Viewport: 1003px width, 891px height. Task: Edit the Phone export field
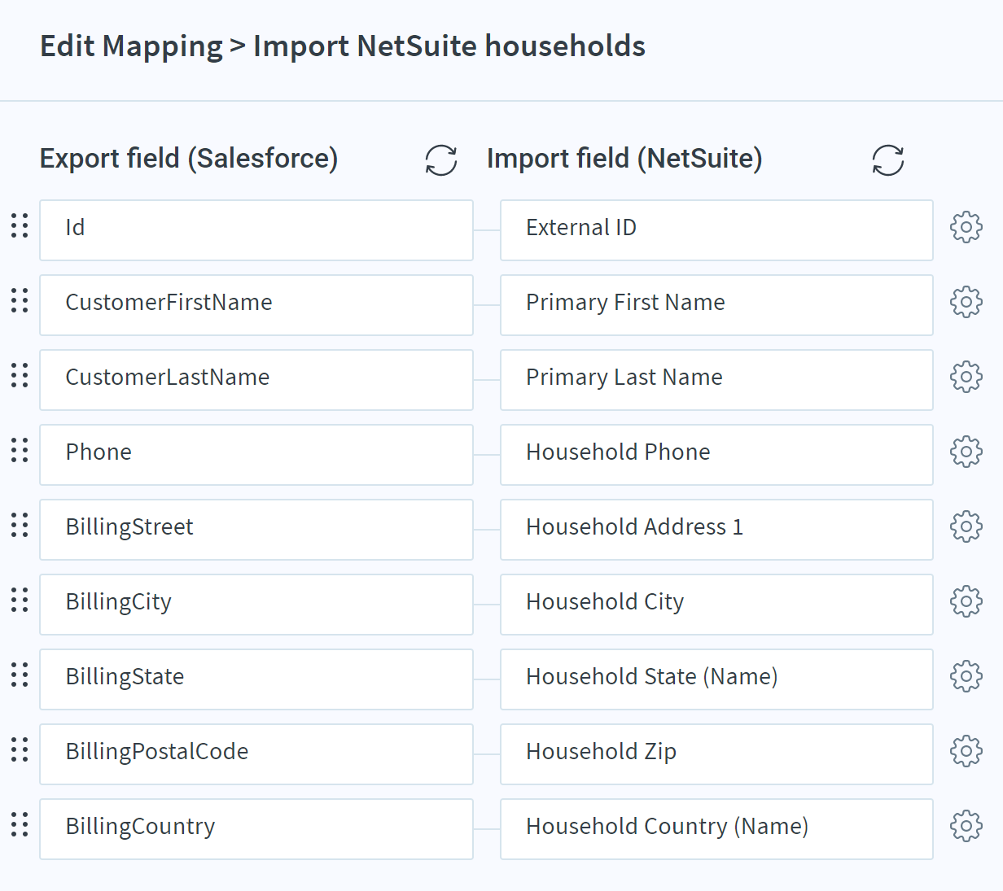[256, 455]
